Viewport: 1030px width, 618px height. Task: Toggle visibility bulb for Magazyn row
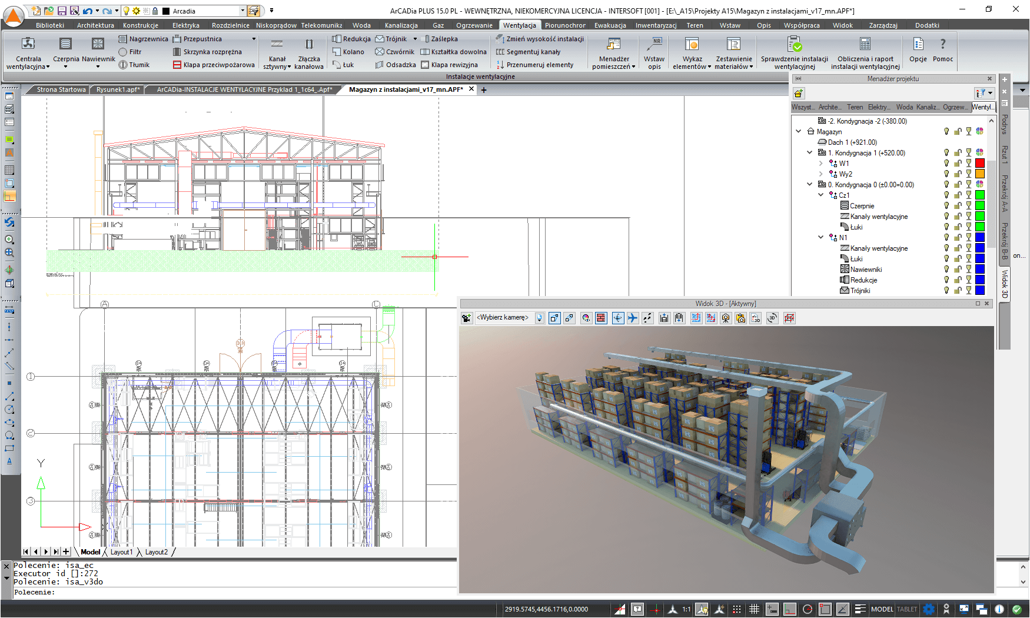[x=946, y=132]
